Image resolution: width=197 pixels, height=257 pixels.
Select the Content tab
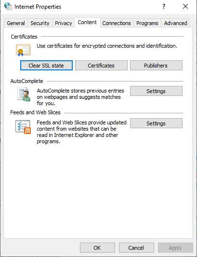87,22
